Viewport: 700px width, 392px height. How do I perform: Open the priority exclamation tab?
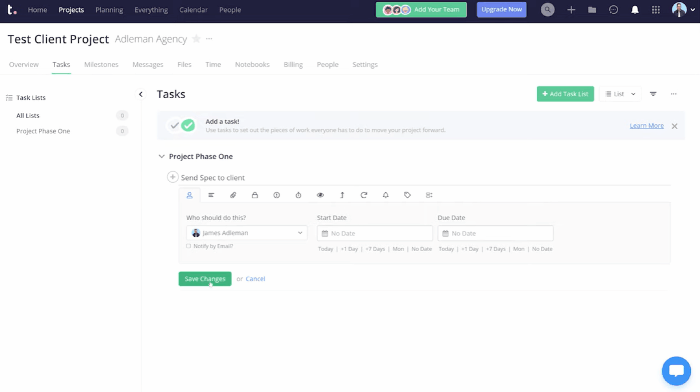coord(276,195)
